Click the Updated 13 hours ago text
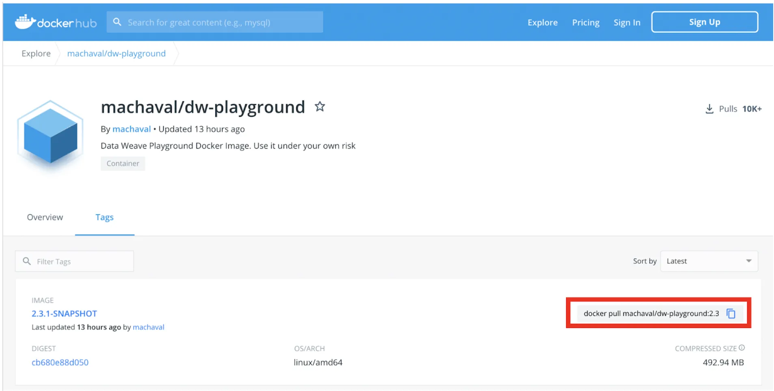The height and width of the screenshot is (391, 774). click(x=201, y=129)
